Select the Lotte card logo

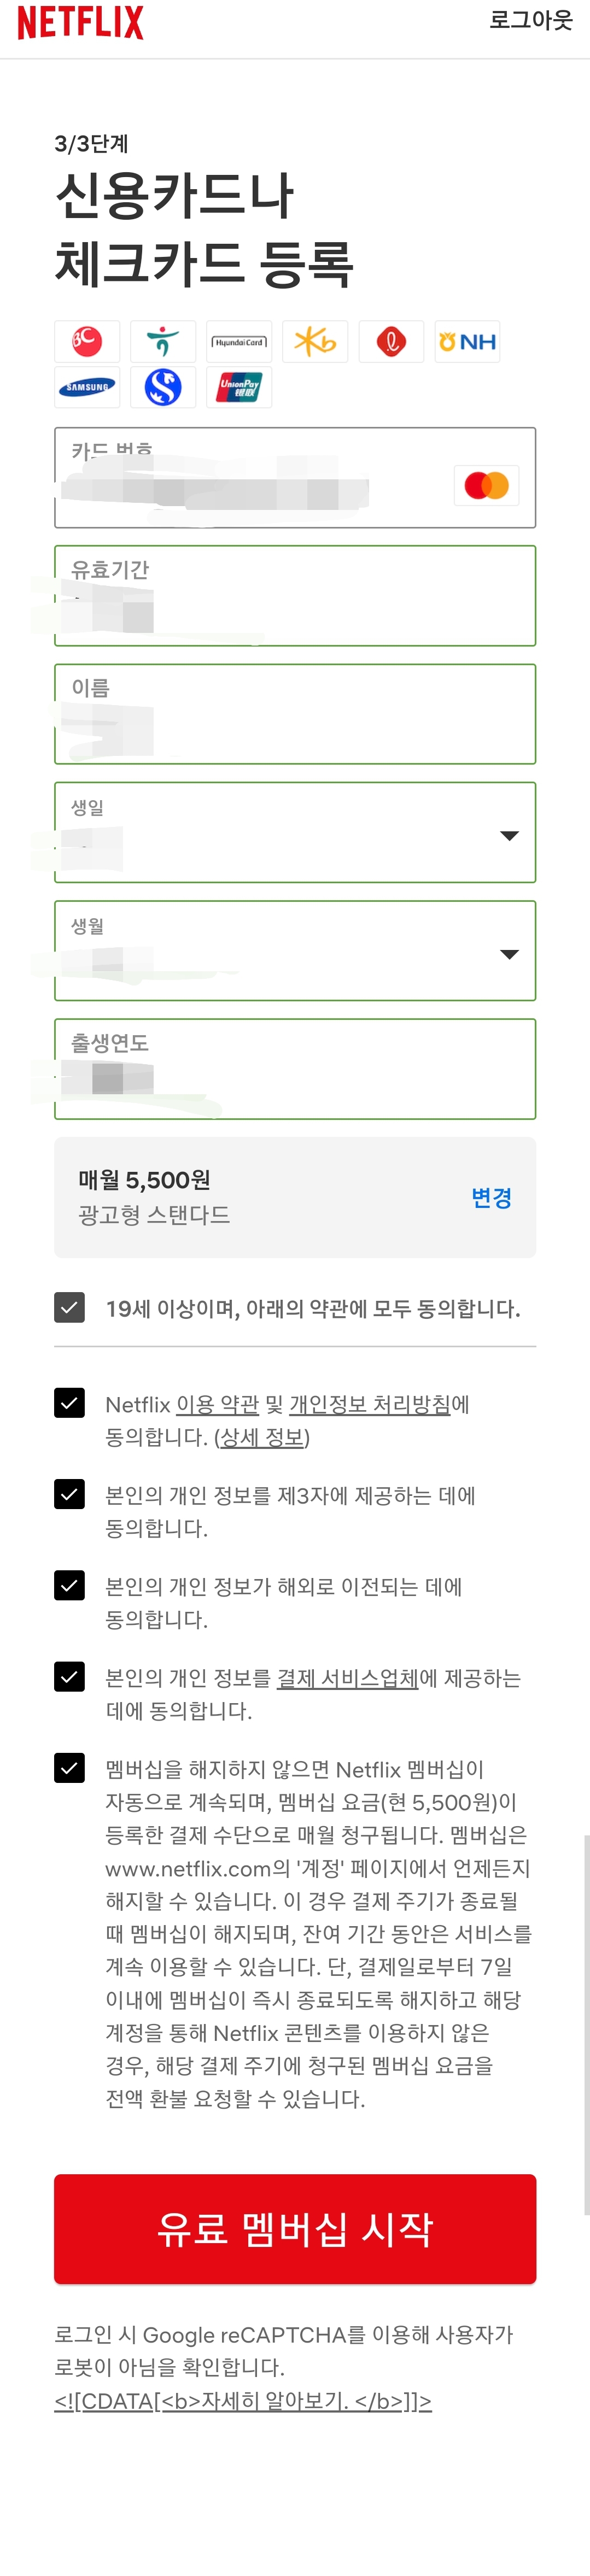pyautogui.click(x=391, y=341)
